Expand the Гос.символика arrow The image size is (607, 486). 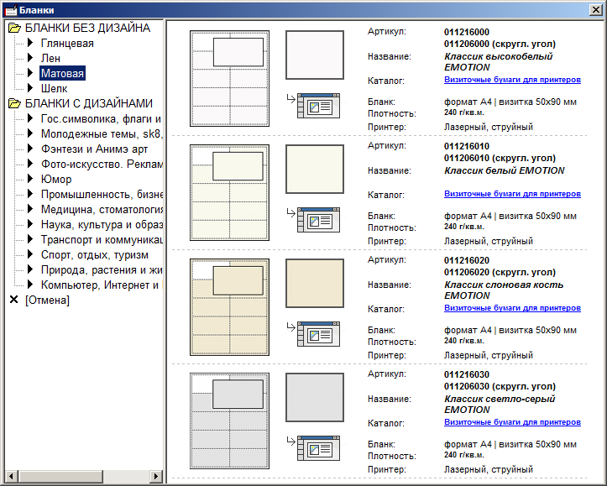30,118
